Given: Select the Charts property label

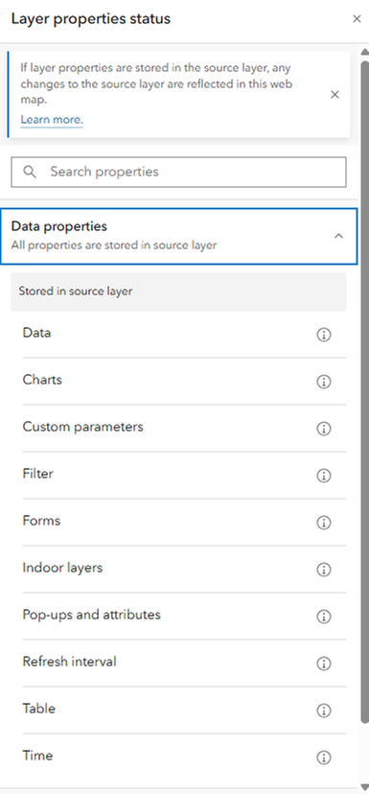Looking at the screenshot, I should pos(42,380).
